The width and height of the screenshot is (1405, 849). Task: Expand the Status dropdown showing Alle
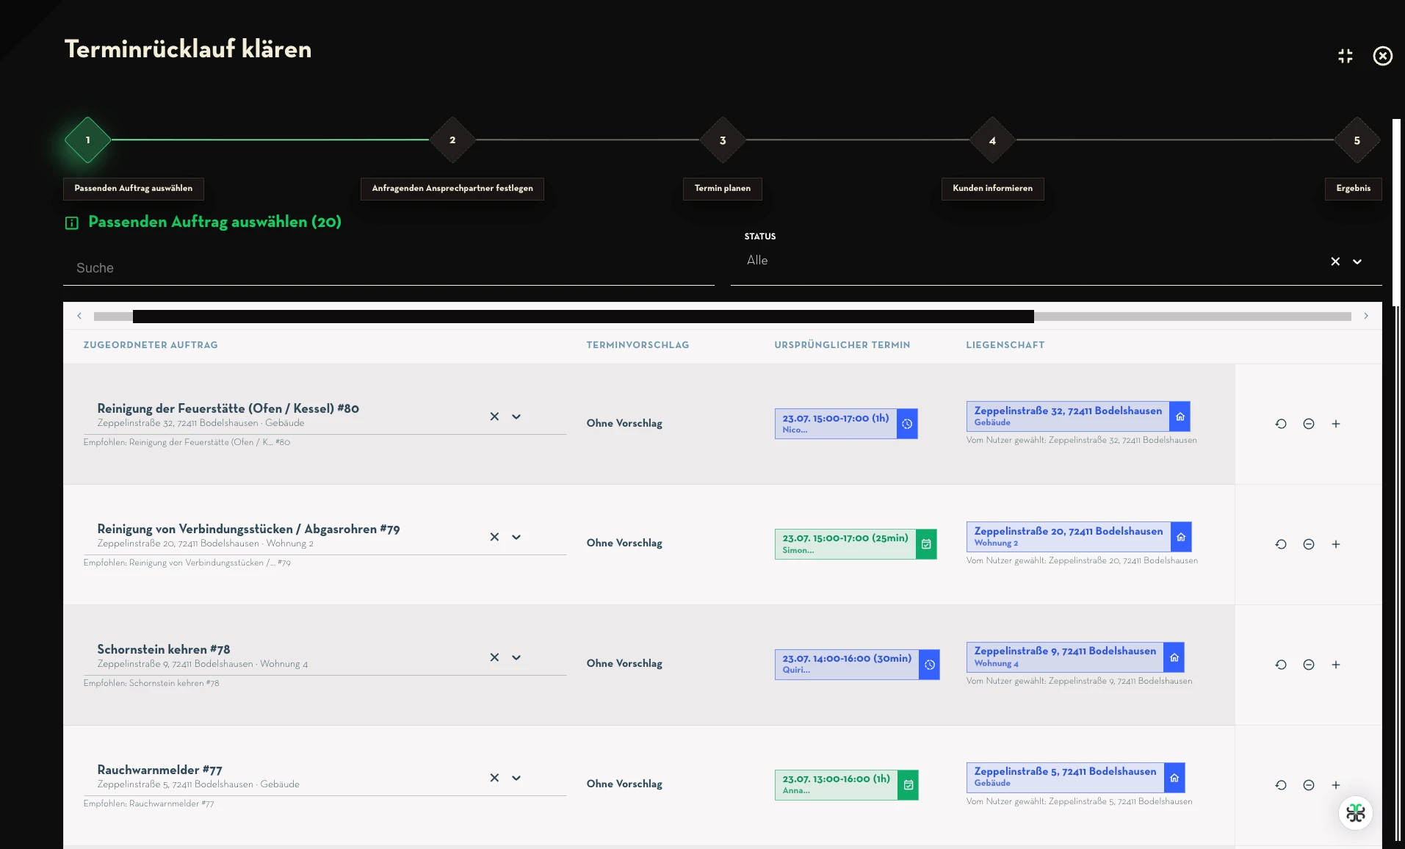pos(1357,261)
